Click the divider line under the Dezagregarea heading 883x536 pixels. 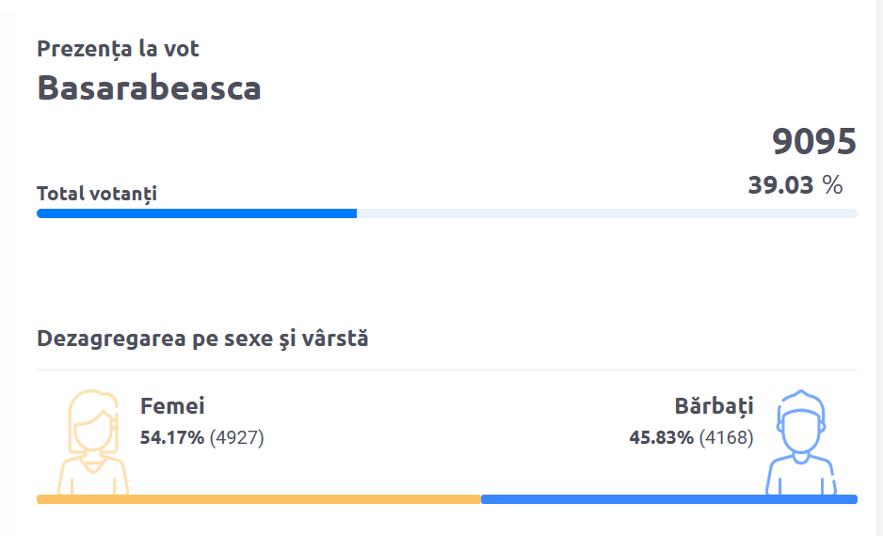446,370
